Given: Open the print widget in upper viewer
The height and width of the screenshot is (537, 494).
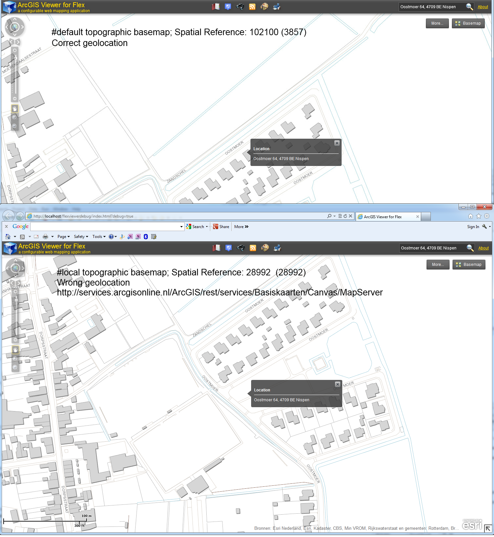Looking at the screenshot, I should tap(276, 7).
